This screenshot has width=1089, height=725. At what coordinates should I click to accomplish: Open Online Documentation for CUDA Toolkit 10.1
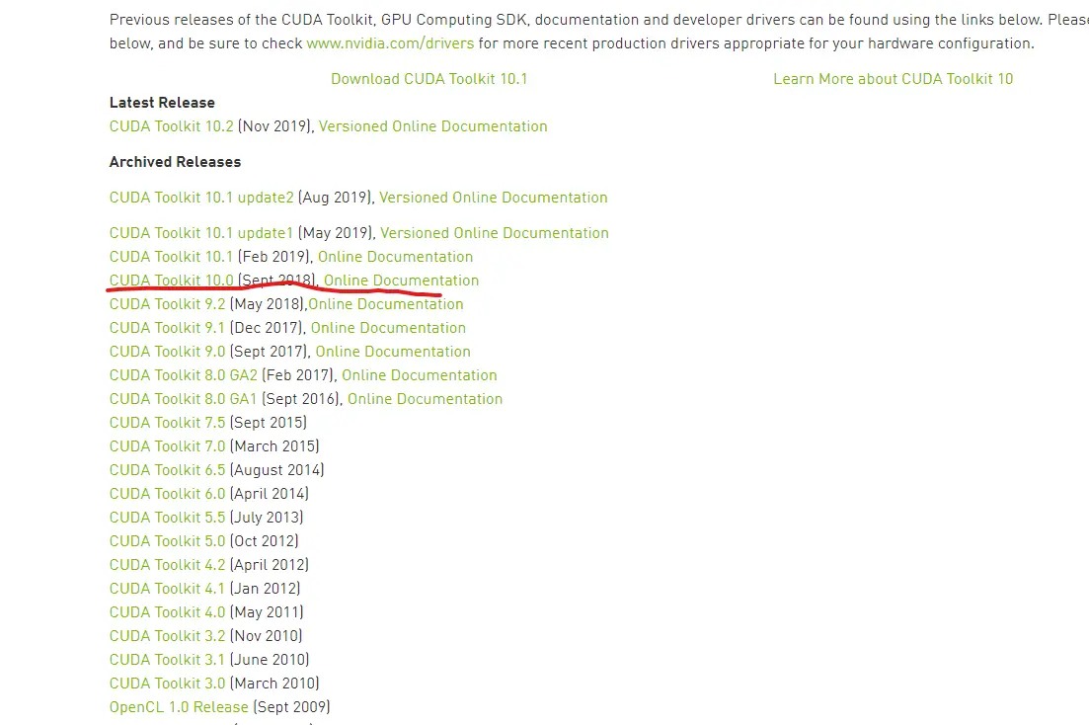[395, 257]
